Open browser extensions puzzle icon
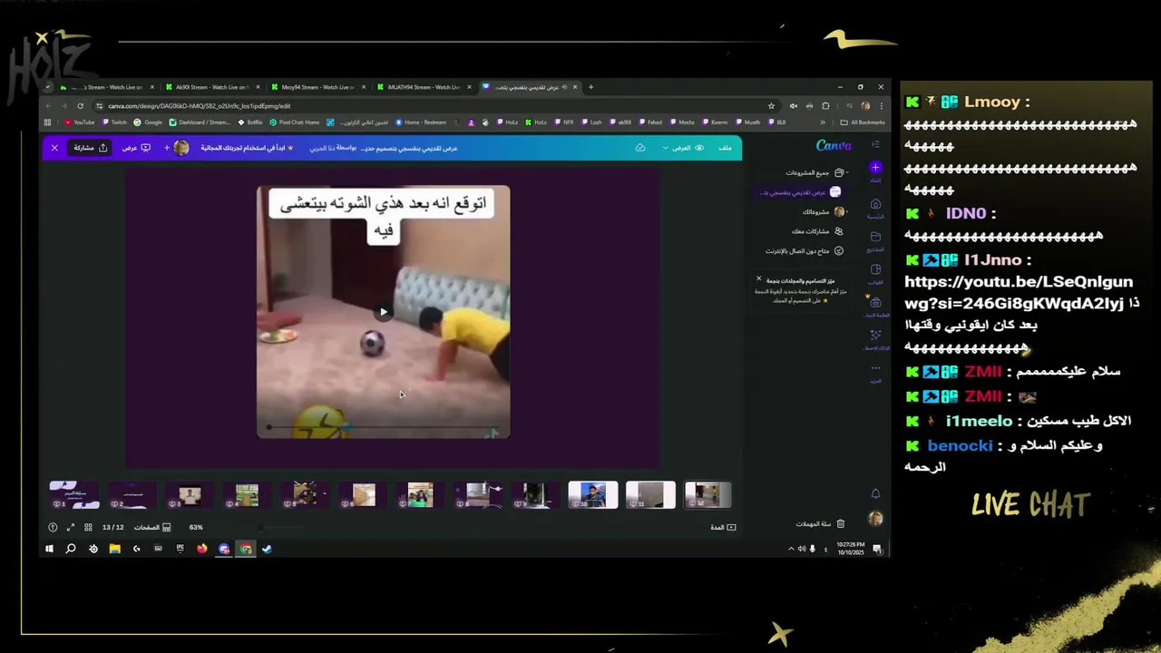The image size is (1161, 653). tap(824, 105)
